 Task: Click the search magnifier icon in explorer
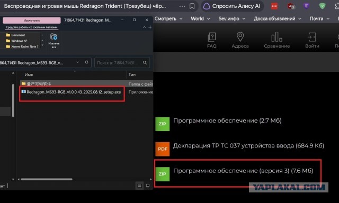(145, 62)
